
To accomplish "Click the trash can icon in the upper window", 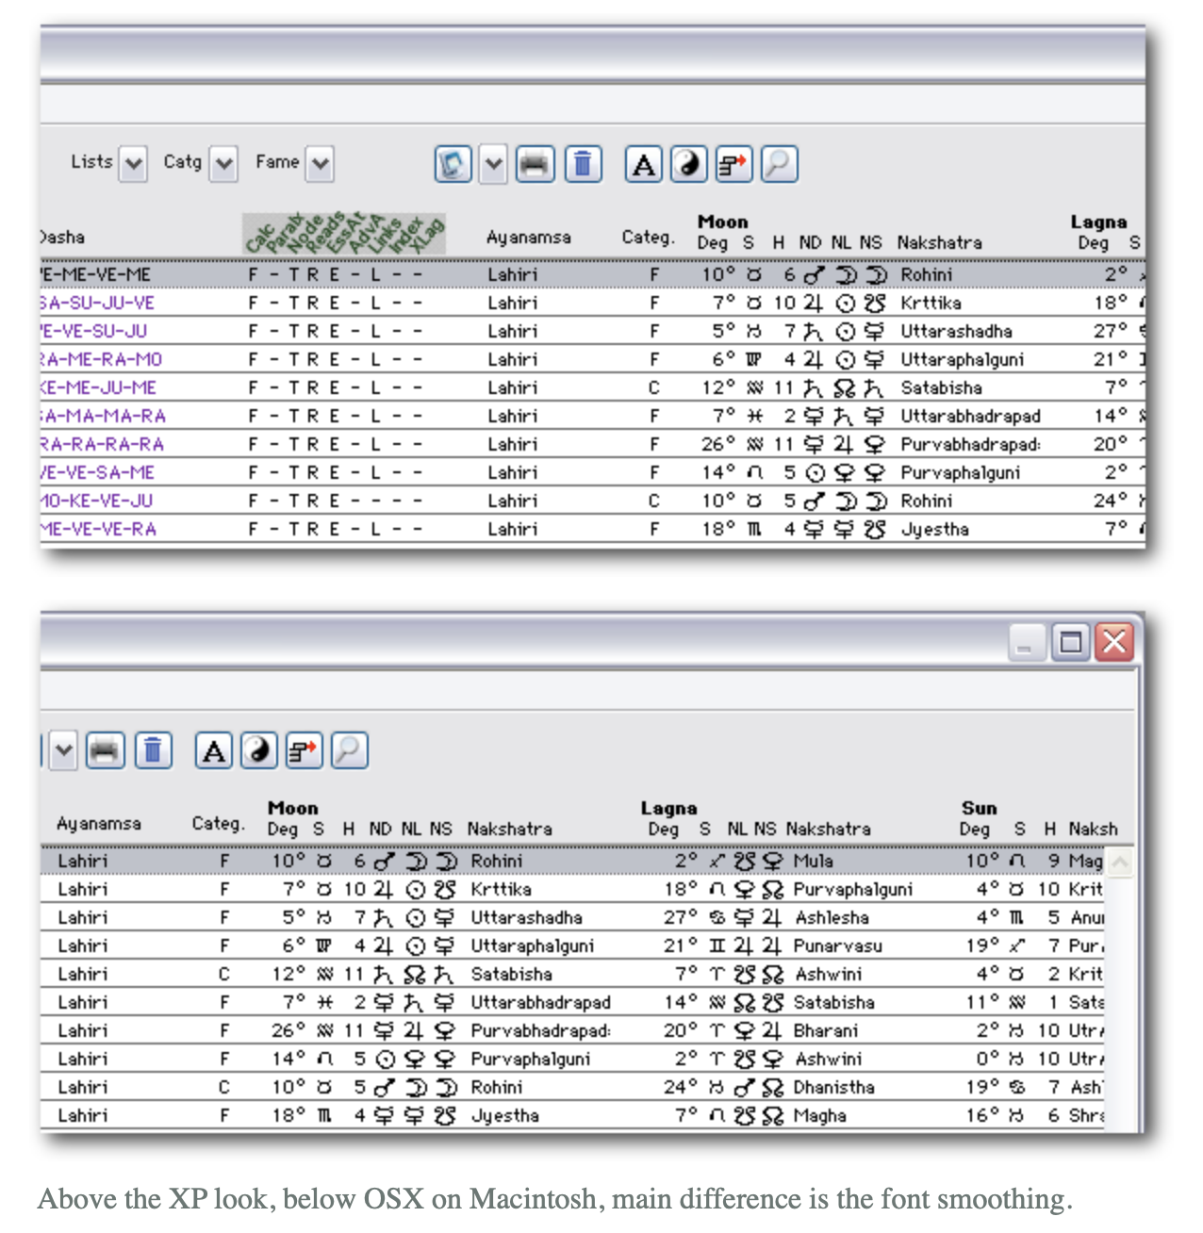I will click(583, 165).
